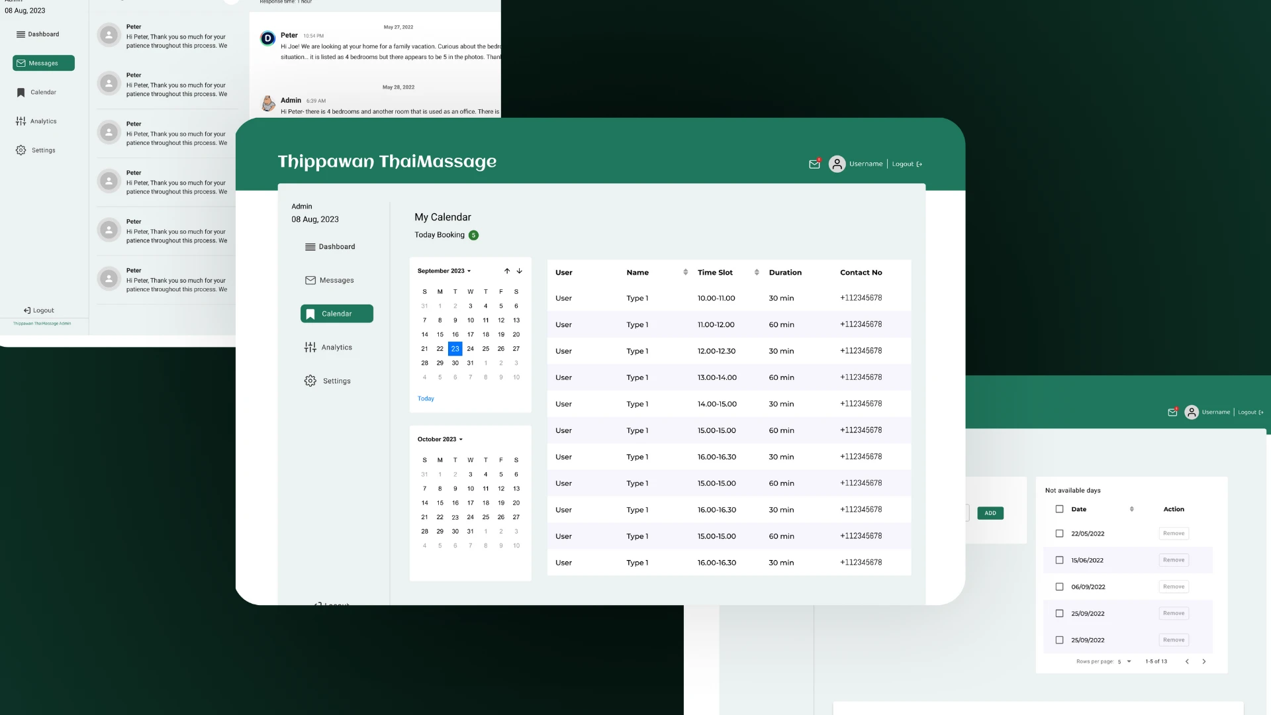Image resolution: width=1271 pixels, height=715 pixels.
Task: Click Logout link in main window header
Action: click(x=907, y=164)
